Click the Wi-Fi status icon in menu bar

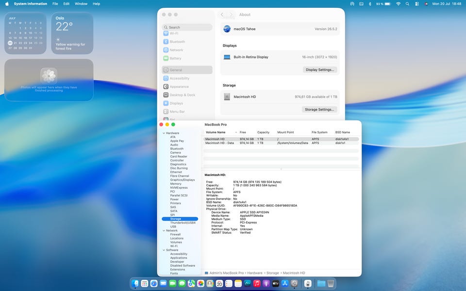click(x=398, y=4)
